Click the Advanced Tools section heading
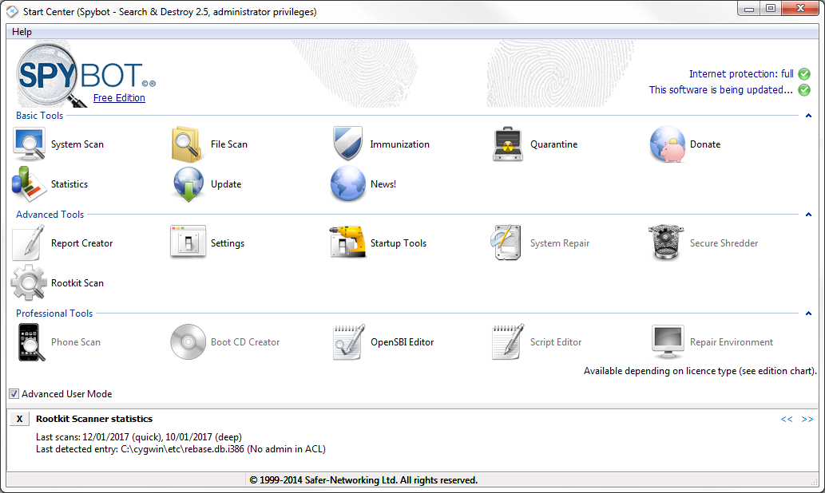The image size is (825, 493). 50,215
